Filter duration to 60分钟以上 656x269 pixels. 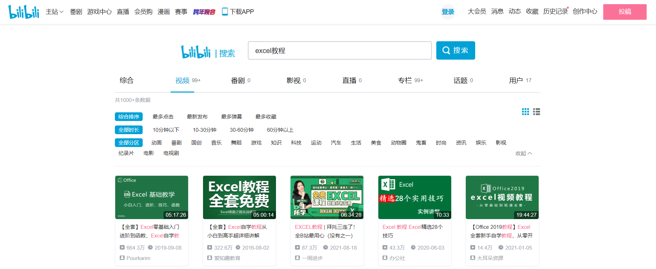coord(280,130)
